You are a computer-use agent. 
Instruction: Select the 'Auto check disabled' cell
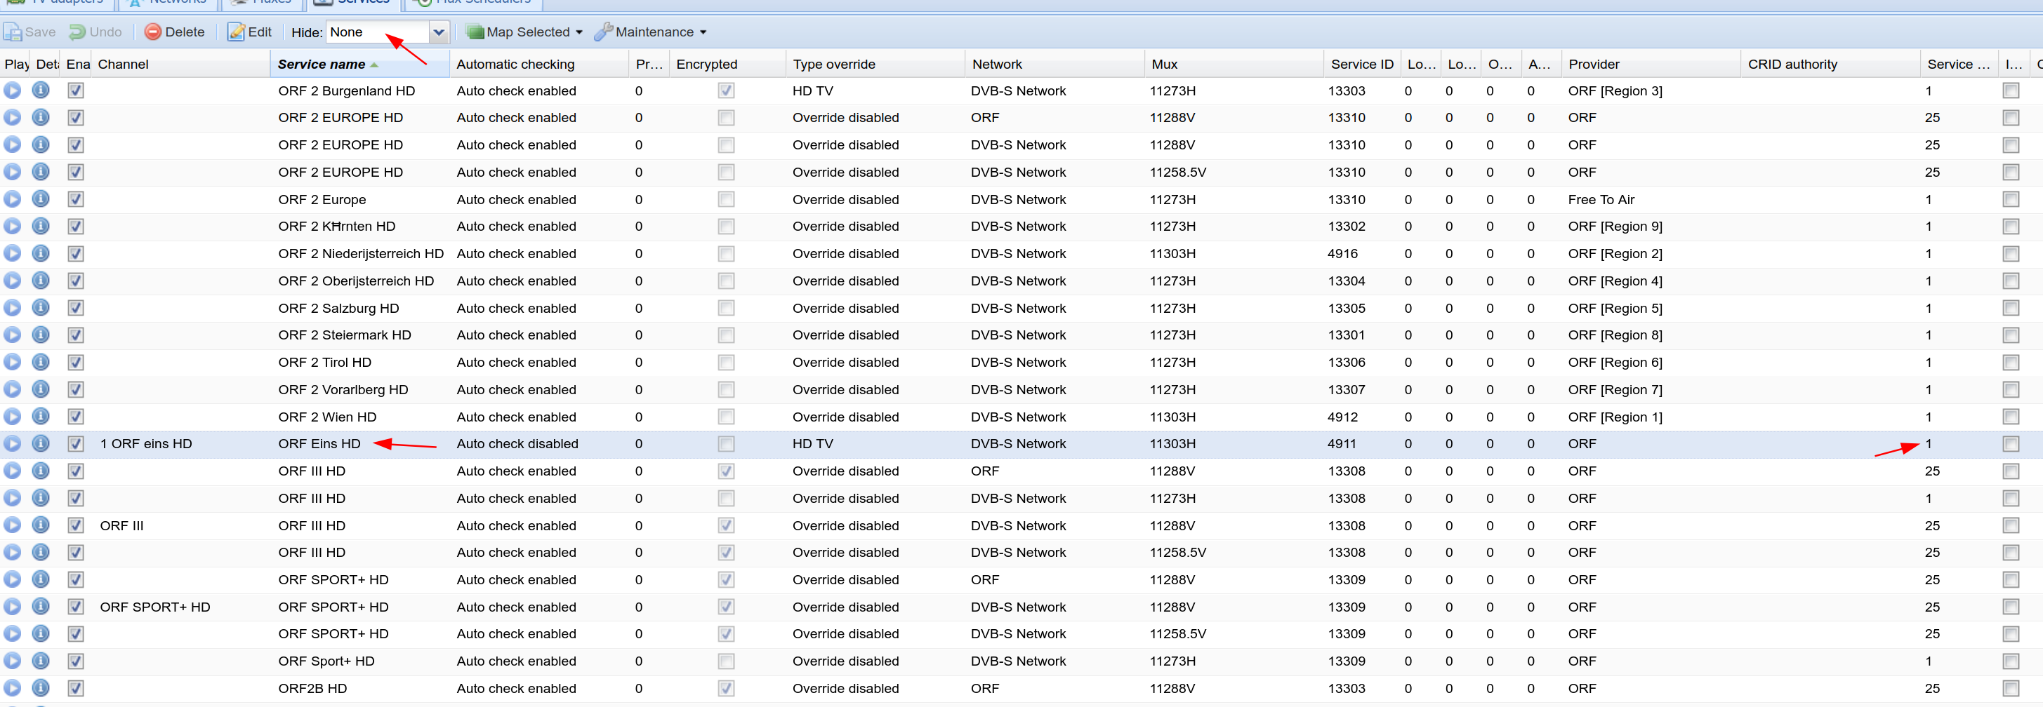pyautogui.click(x=517, y=444)
